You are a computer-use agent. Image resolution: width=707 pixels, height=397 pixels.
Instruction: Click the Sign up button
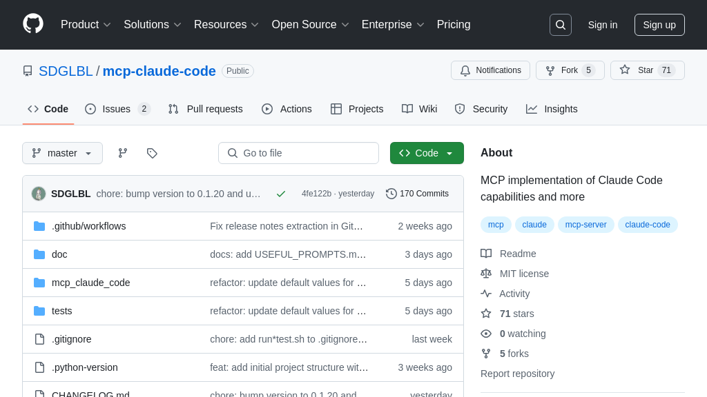click(x=659, y=25)
